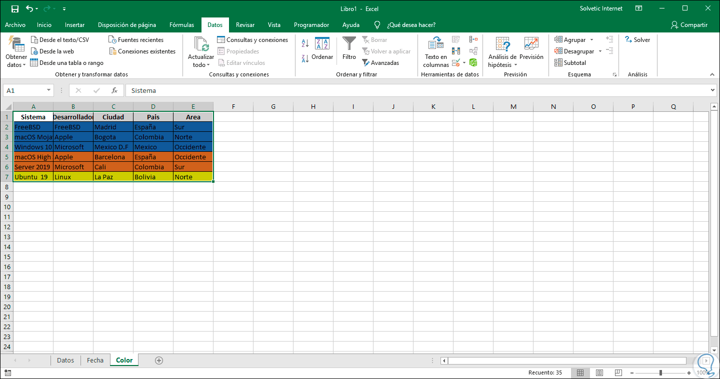
Task: Select the blue cell containing Madrid
Action: (113, 127)
